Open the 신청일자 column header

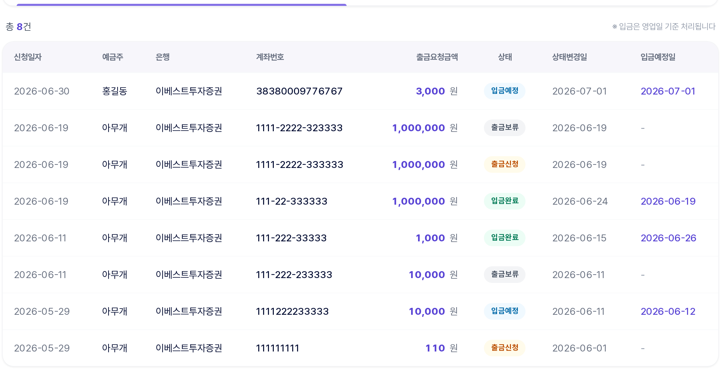pyautogui.click(x=28, y=57)
